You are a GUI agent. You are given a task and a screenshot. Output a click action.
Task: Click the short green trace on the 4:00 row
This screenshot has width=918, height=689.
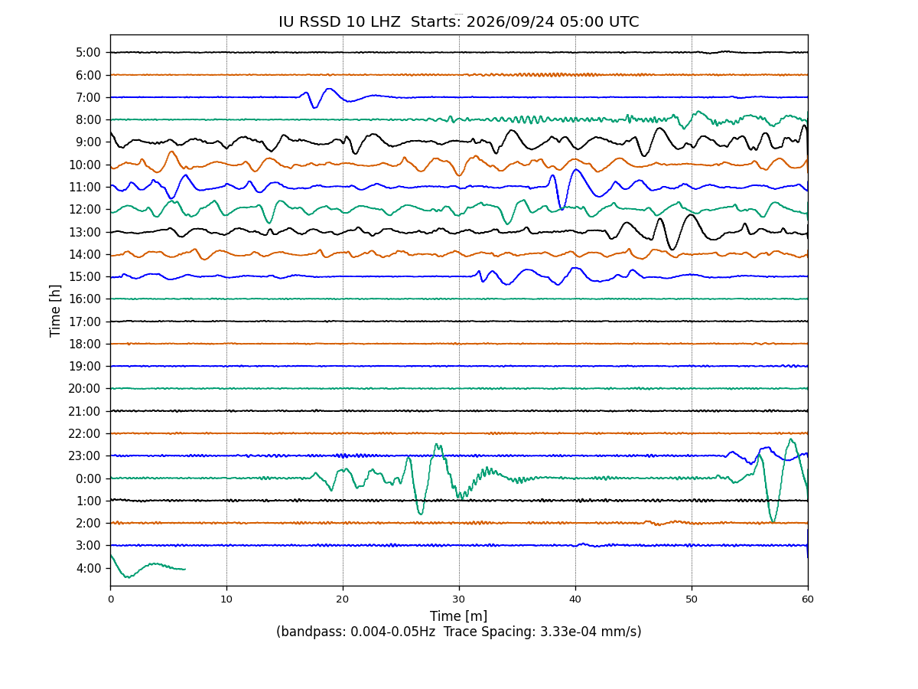tap(147, 566)
